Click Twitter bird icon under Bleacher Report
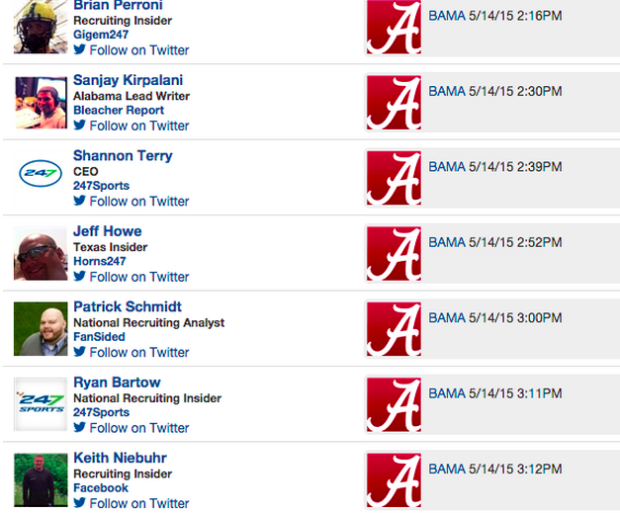Viewport: 620px width, 513px height. point(80,126)
